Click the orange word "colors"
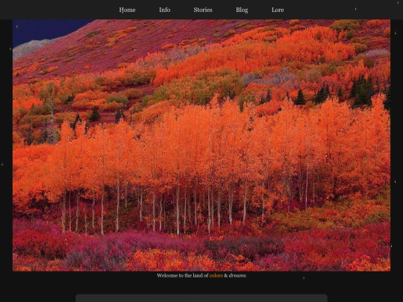 tap(216, 276)
